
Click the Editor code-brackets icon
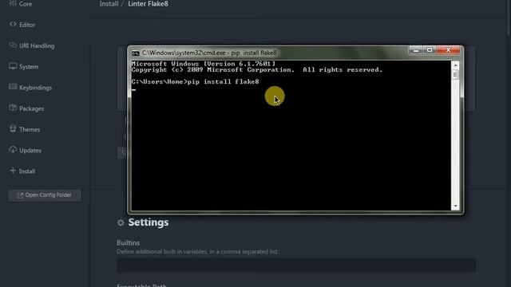13,24
